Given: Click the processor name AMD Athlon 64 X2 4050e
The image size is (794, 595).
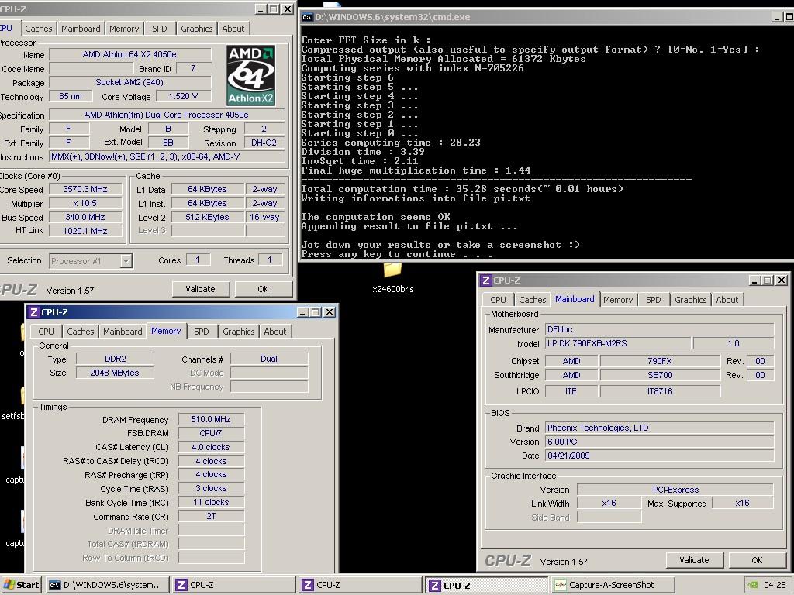Looking at the screenshot, I should click(x=129, y=54).
